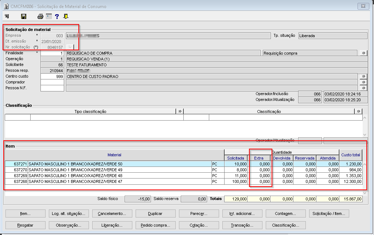The width and height of the screenshot is (374, 235).
Task: Select item row 637270 BRANCO/XADREZ/VERDE 49
Action: 184,170
